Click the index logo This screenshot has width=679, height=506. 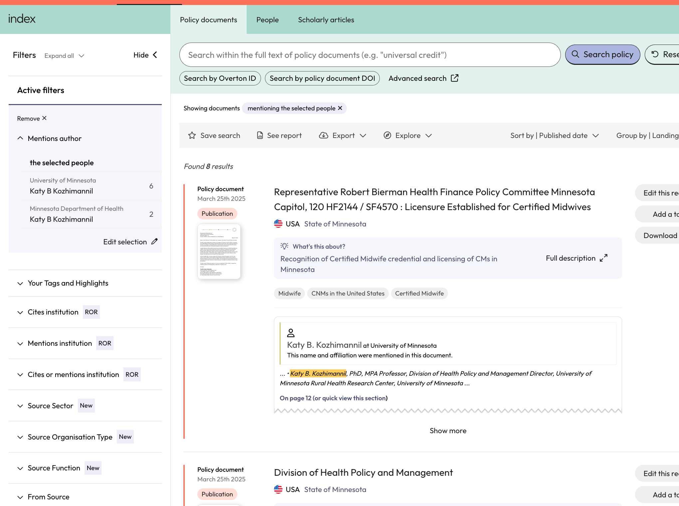[x=22, y=19]
